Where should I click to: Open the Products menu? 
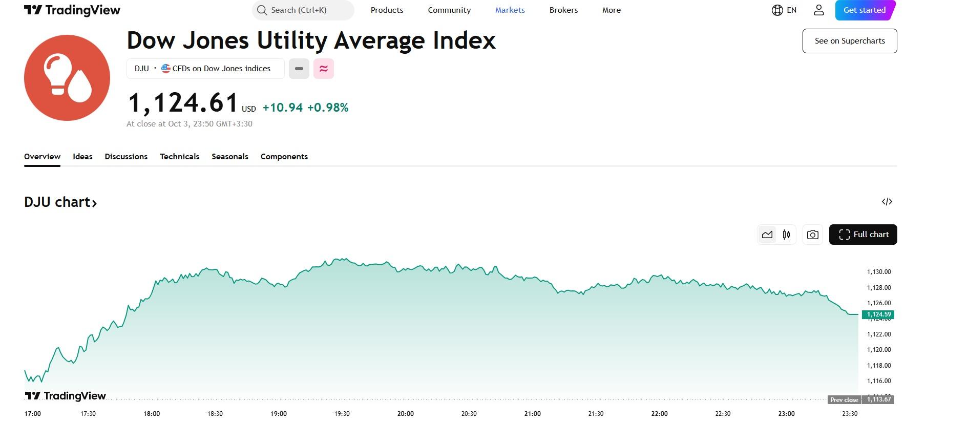click(x=387, y=10)
